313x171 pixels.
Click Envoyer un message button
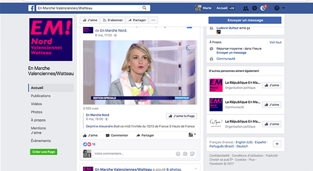coord(245,20)
